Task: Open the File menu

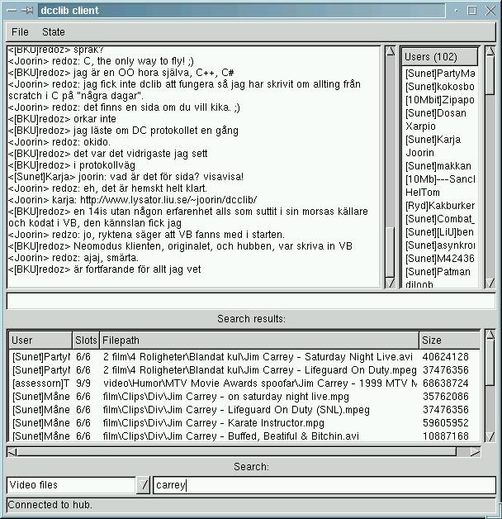Action: (20, 32)
